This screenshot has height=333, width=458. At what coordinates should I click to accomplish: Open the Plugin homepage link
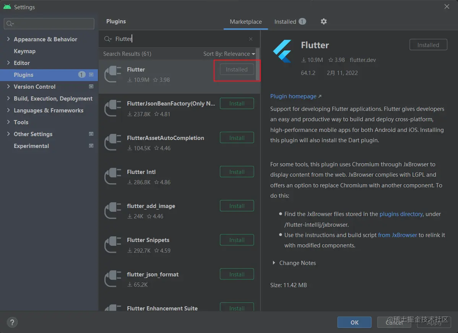point(296,96)
